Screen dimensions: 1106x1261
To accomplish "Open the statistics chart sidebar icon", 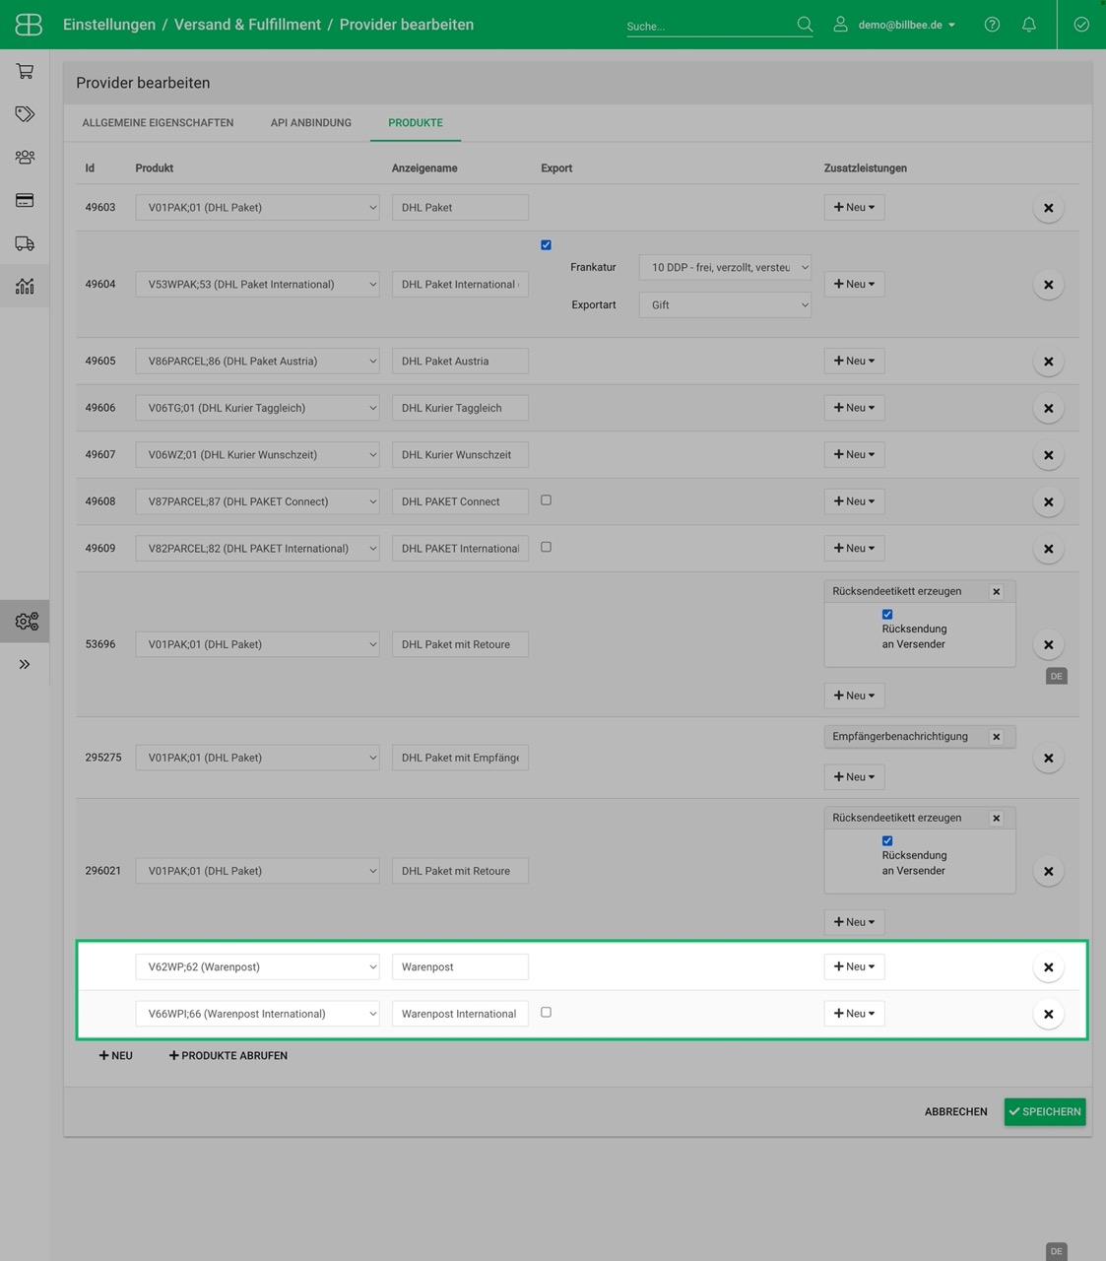I will pos(25,286).
